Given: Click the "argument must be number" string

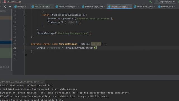Looking at the screenshot, I should (93, 19).
